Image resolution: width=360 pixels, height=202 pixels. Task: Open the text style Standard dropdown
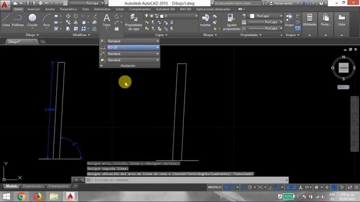133,41
